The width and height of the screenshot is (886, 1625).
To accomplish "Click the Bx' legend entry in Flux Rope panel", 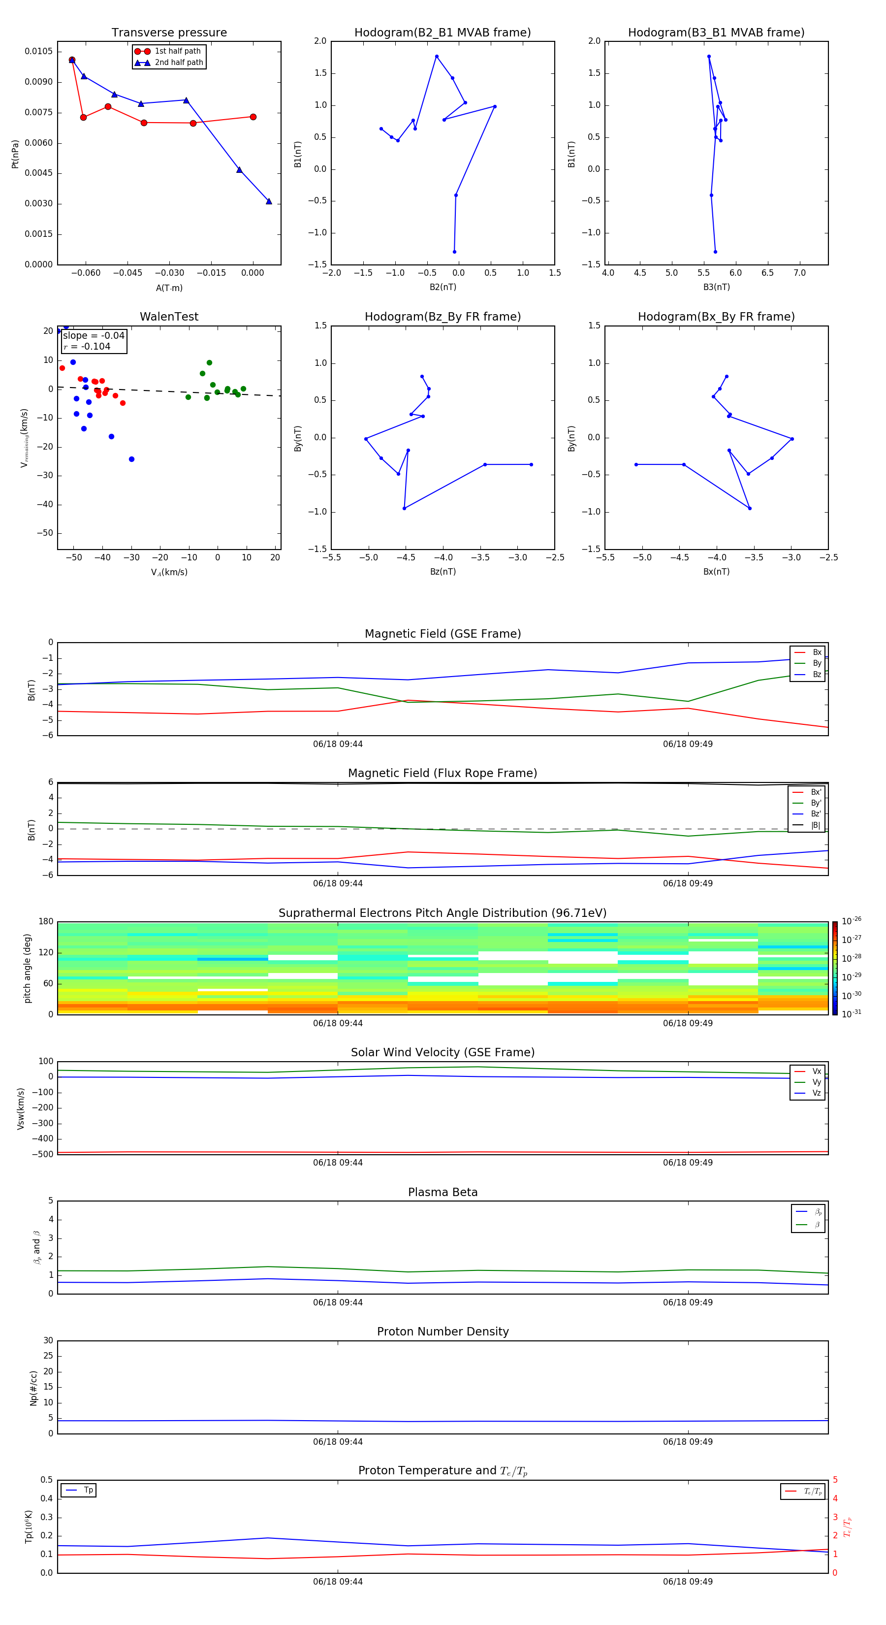I will (807, 792).
